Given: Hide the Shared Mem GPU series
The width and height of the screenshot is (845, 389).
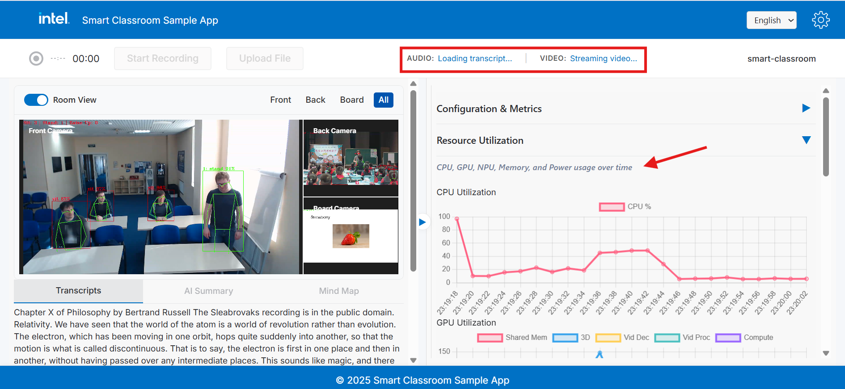Looking at the screenshot, I should tap(490, 338).
